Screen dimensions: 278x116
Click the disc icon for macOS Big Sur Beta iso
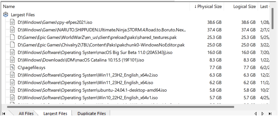[x=12, y=52]
